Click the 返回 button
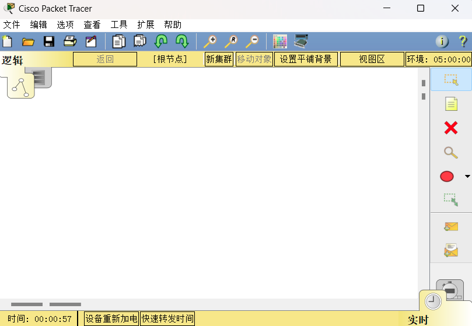472x326 pixels. click(x=105, y=59)
